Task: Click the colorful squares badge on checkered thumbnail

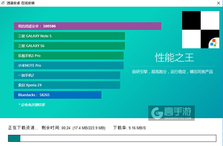Action: [214, 43]
